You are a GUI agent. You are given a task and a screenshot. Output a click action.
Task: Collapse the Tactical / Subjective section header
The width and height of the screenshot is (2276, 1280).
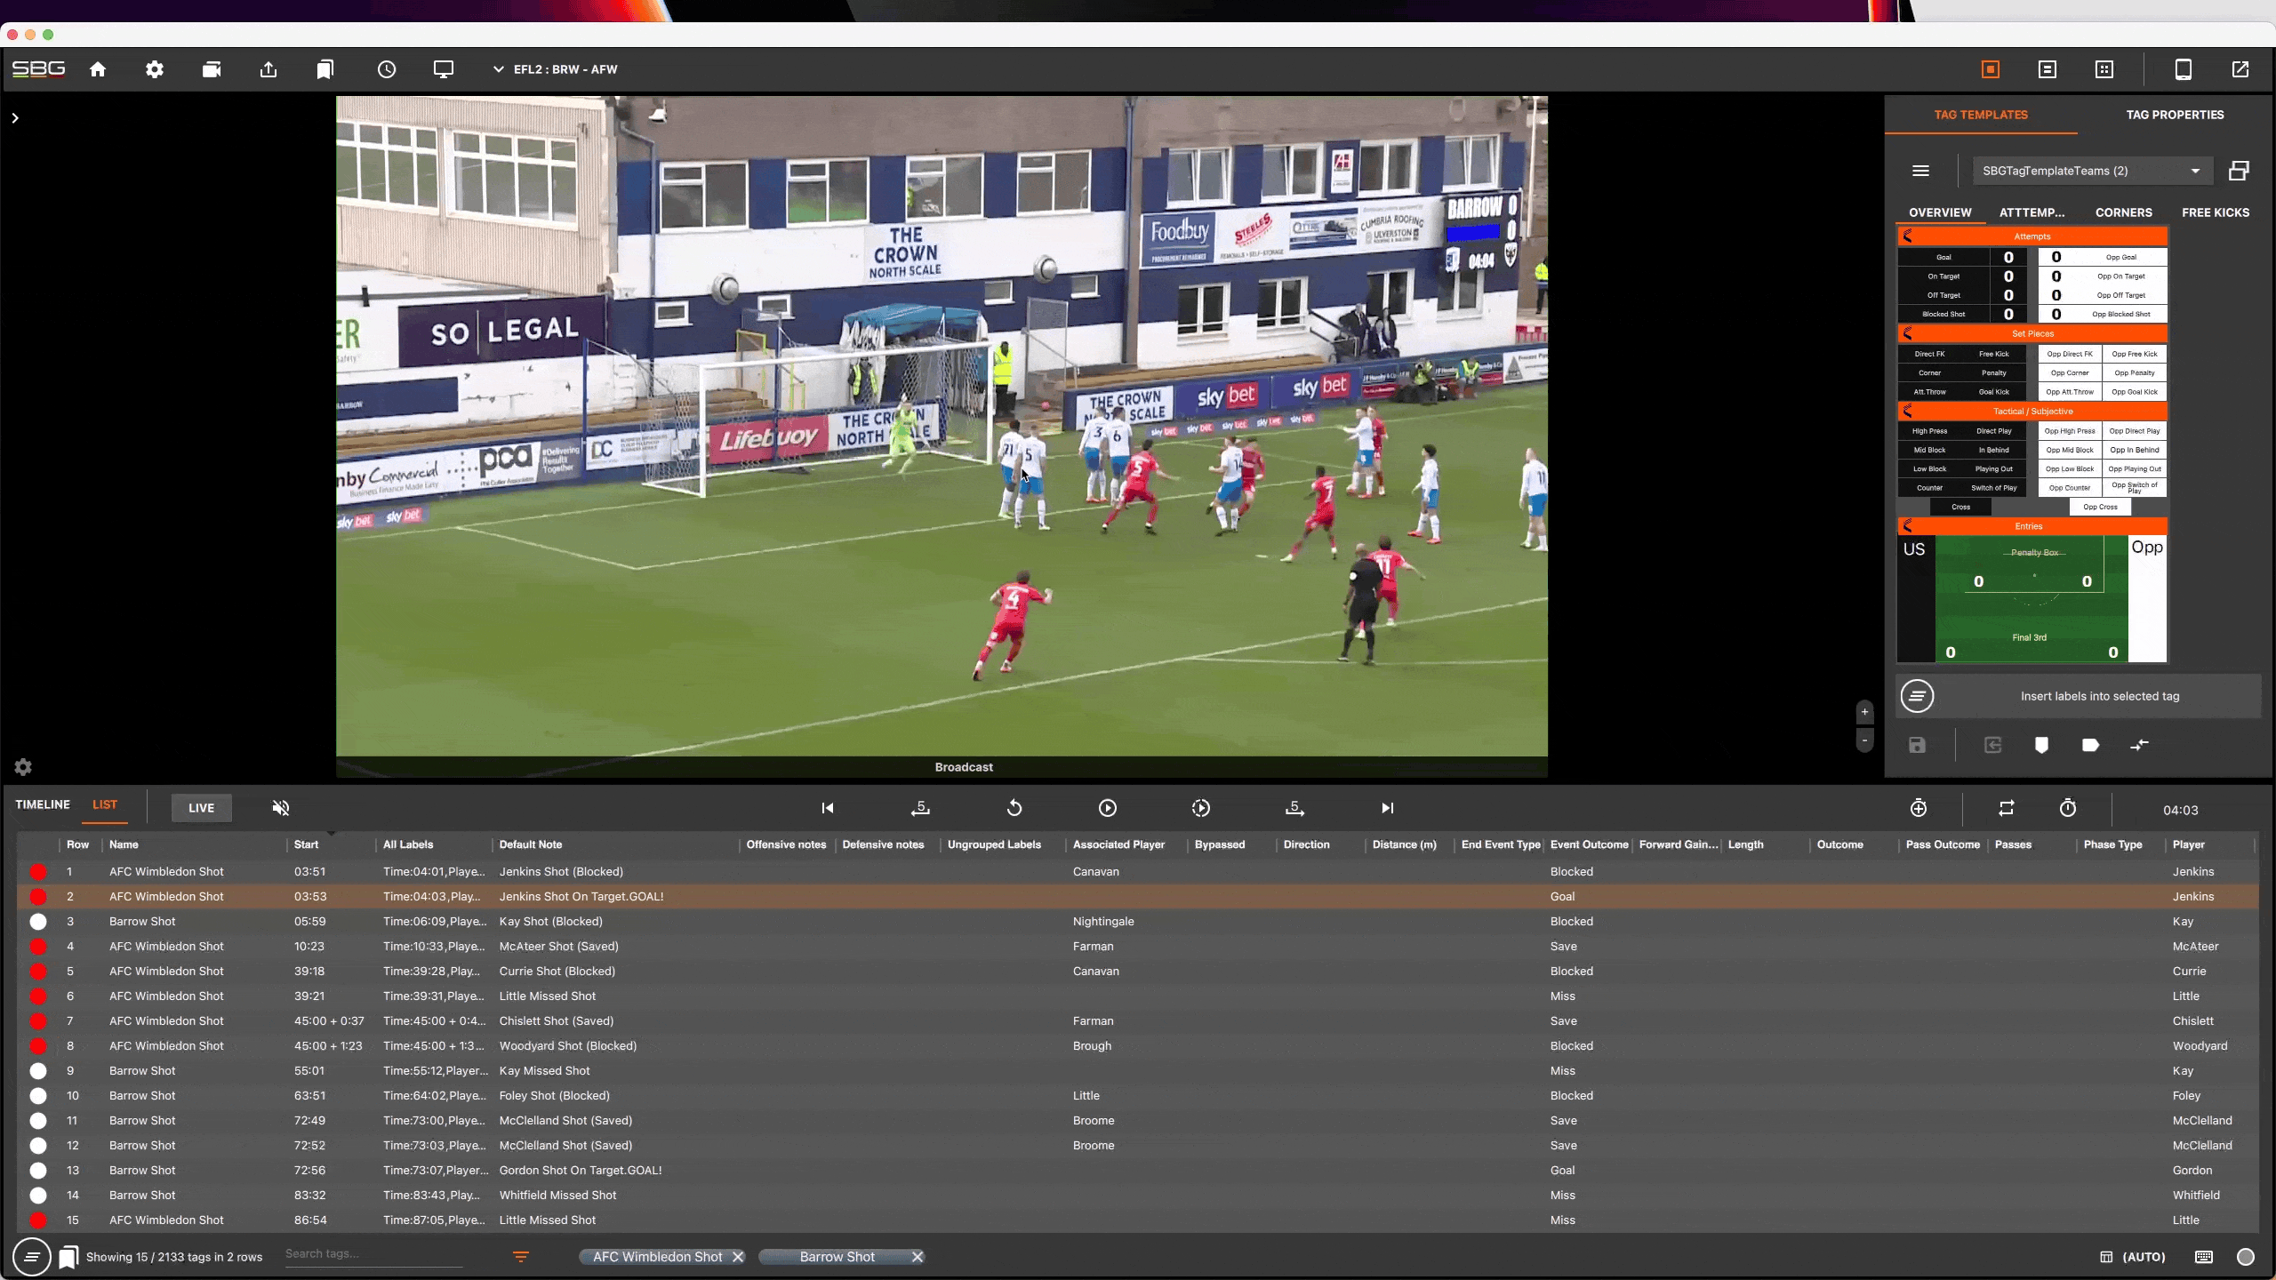[x=2032, y=412]
